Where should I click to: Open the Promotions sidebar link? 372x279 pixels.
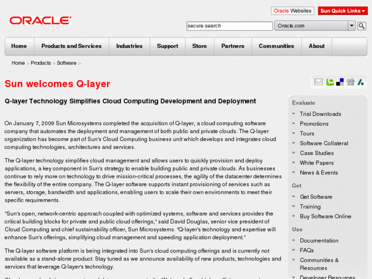tap(314, 124)
